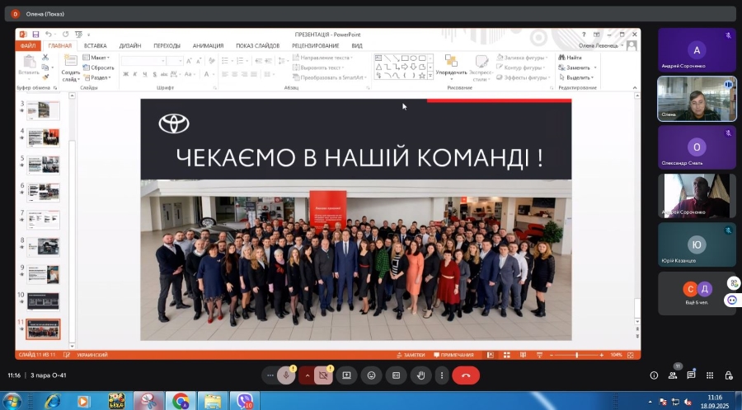Raise your hand in the meeting

pyautogui.click(x=420, y=375)
